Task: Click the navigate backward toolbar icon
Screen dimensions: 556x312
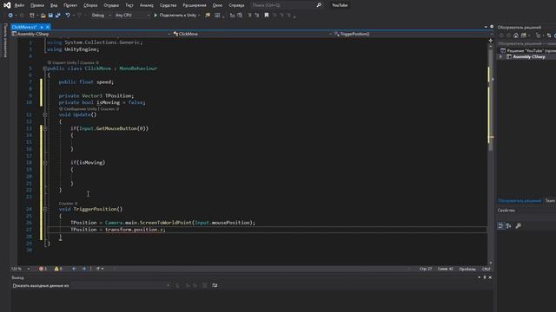Action: 10,16
